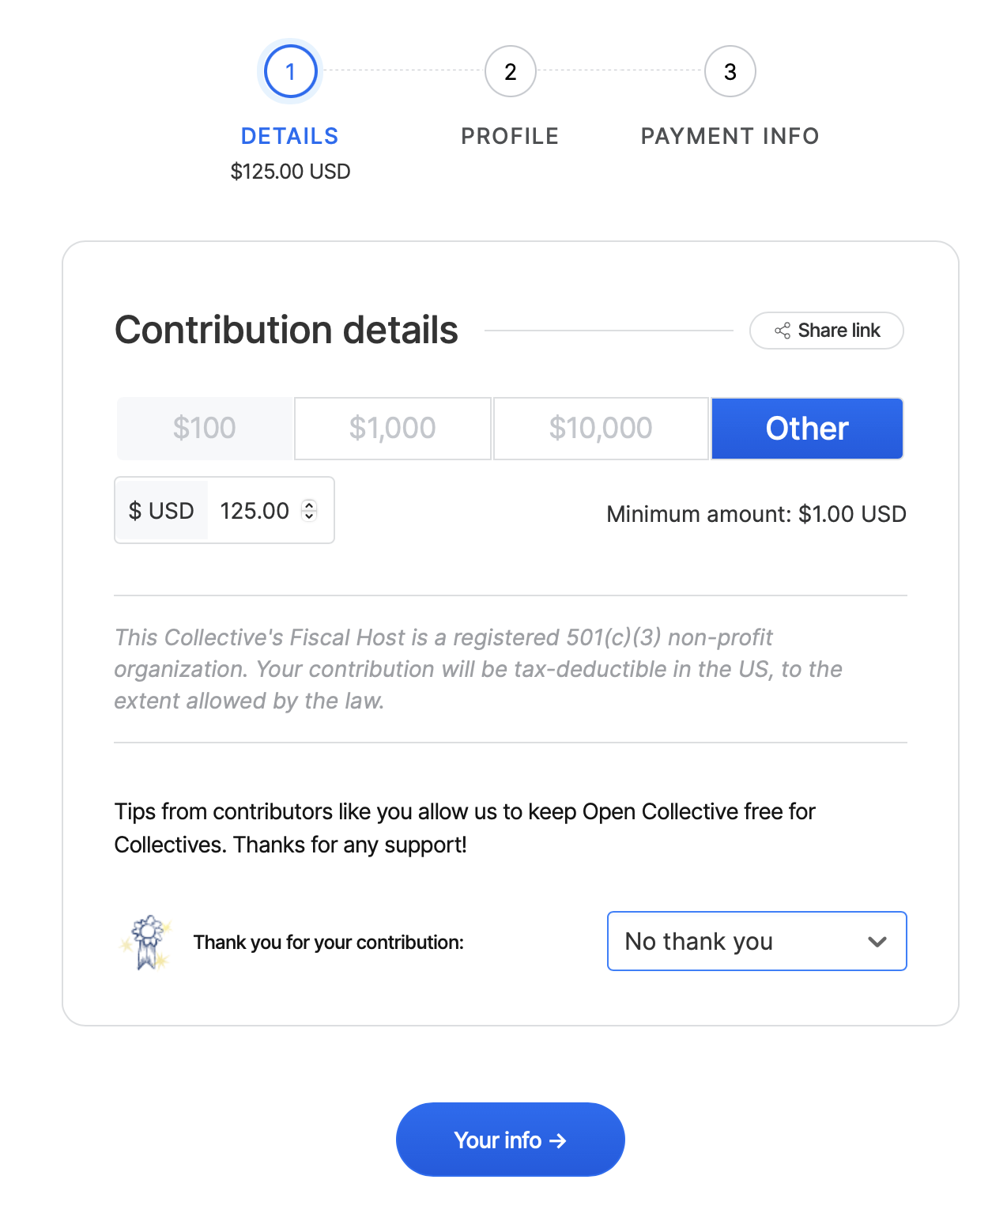Click the chevron arrow in tip selector
Viewport: 1007px width, 1221px height.
tap(877, 941)
